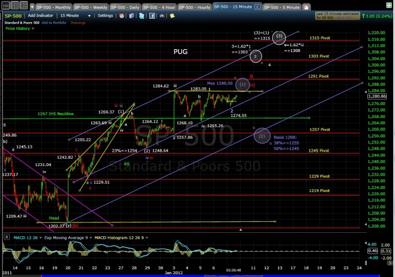This screenshot has width=395, height=277.
Task: Click the Basis 1288: annotation
Action: pyautogui.click(x=285, y=137)
